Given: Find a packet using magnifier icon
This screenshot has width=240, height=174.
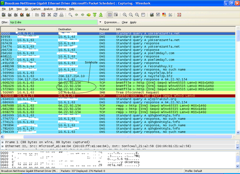Looking at the screenshot, I should coord(70,15).
